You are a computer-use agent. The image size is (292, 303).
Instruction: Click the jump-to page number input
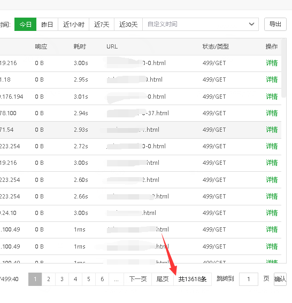pyautogui.click(x=249, y=279)
